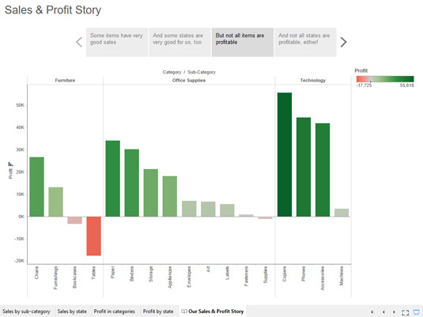Select the Machines profit bar
The height and width of the screenshot is (317, 423).
click(342, 213)
